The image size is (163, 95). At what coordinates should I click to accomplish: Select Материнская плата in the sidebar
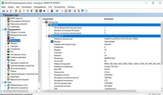tap(19, 35)
